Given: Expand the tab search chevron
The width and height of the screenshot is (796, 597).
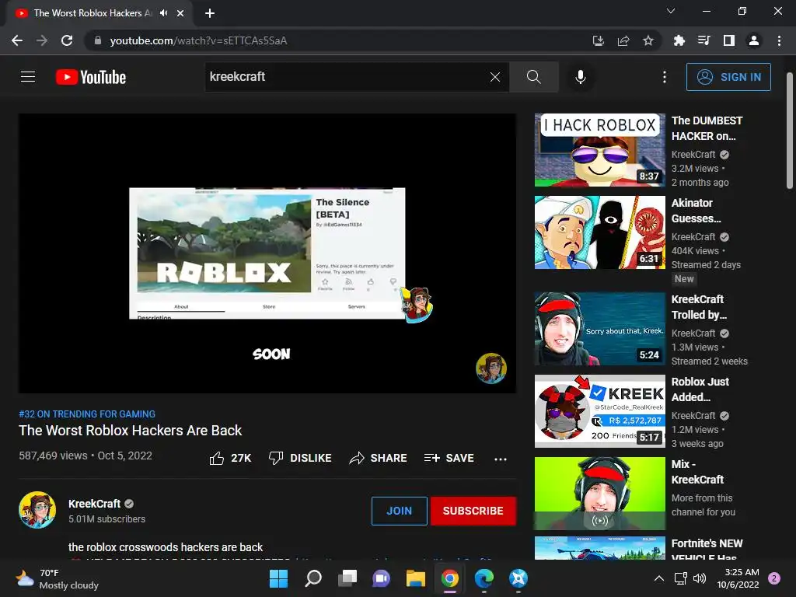Looking at the screenshot, I should pos(671,11).
